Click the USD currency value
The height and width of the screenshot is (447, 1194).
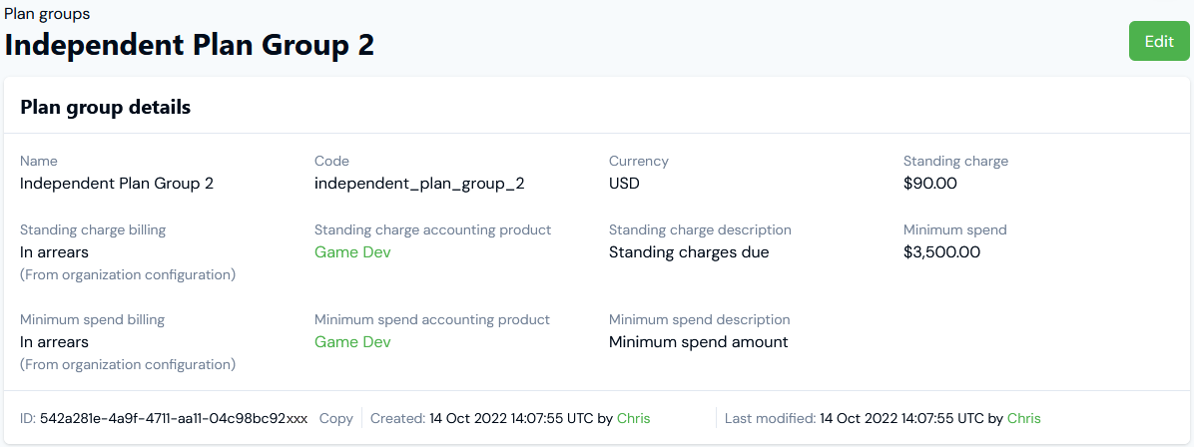624,184
